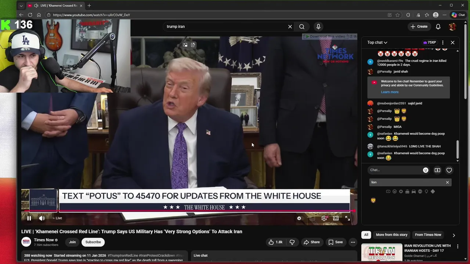The image size is (470, 264).
Task: Select From Times Now chip
Action: pyautogui.click(x=428, y=235)
